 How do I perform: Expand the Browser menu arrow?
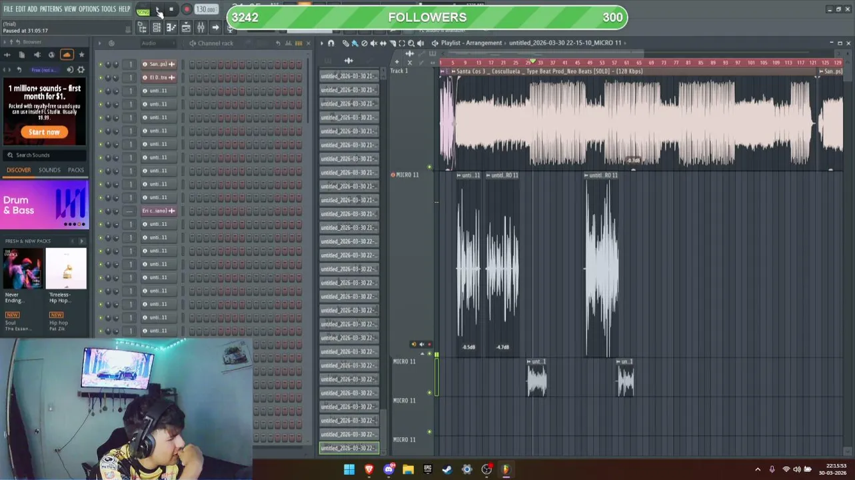5,42
